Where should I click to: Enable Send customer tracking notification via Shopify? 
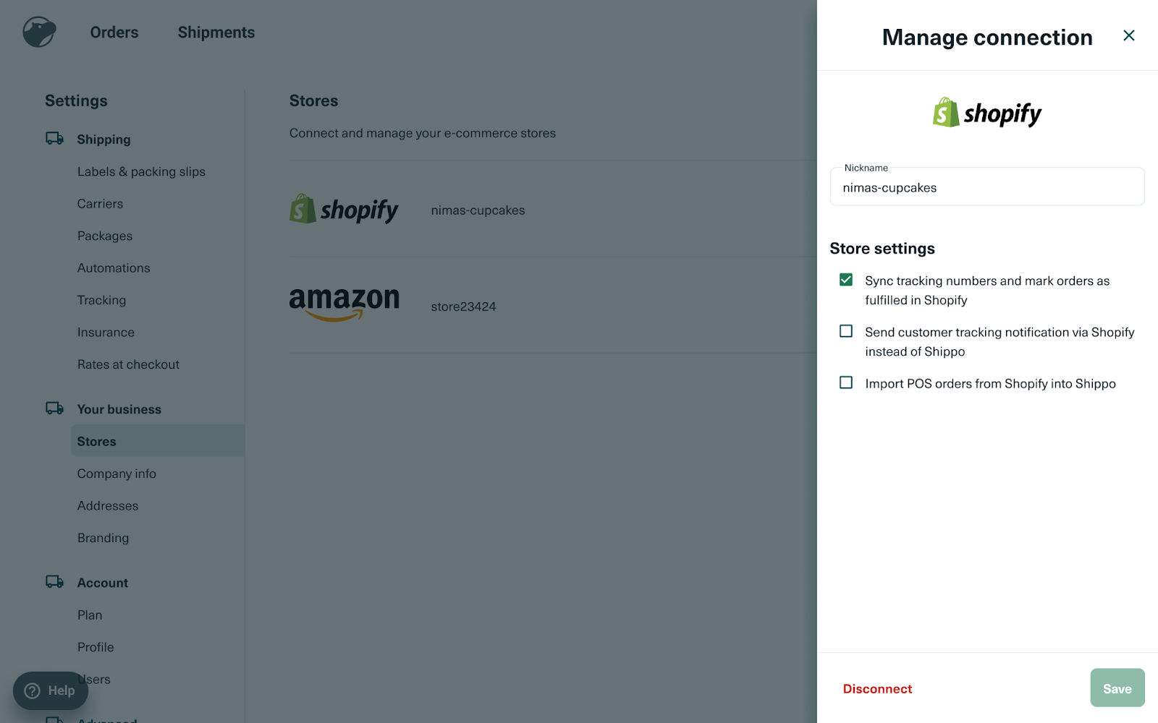pos(845,331)
